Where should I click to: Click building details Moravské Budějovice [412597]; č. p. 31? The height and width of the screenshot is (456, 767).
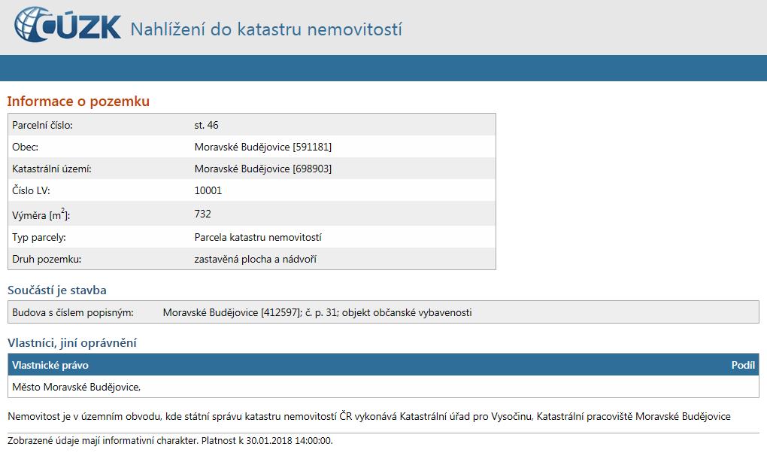click(317, 312)
